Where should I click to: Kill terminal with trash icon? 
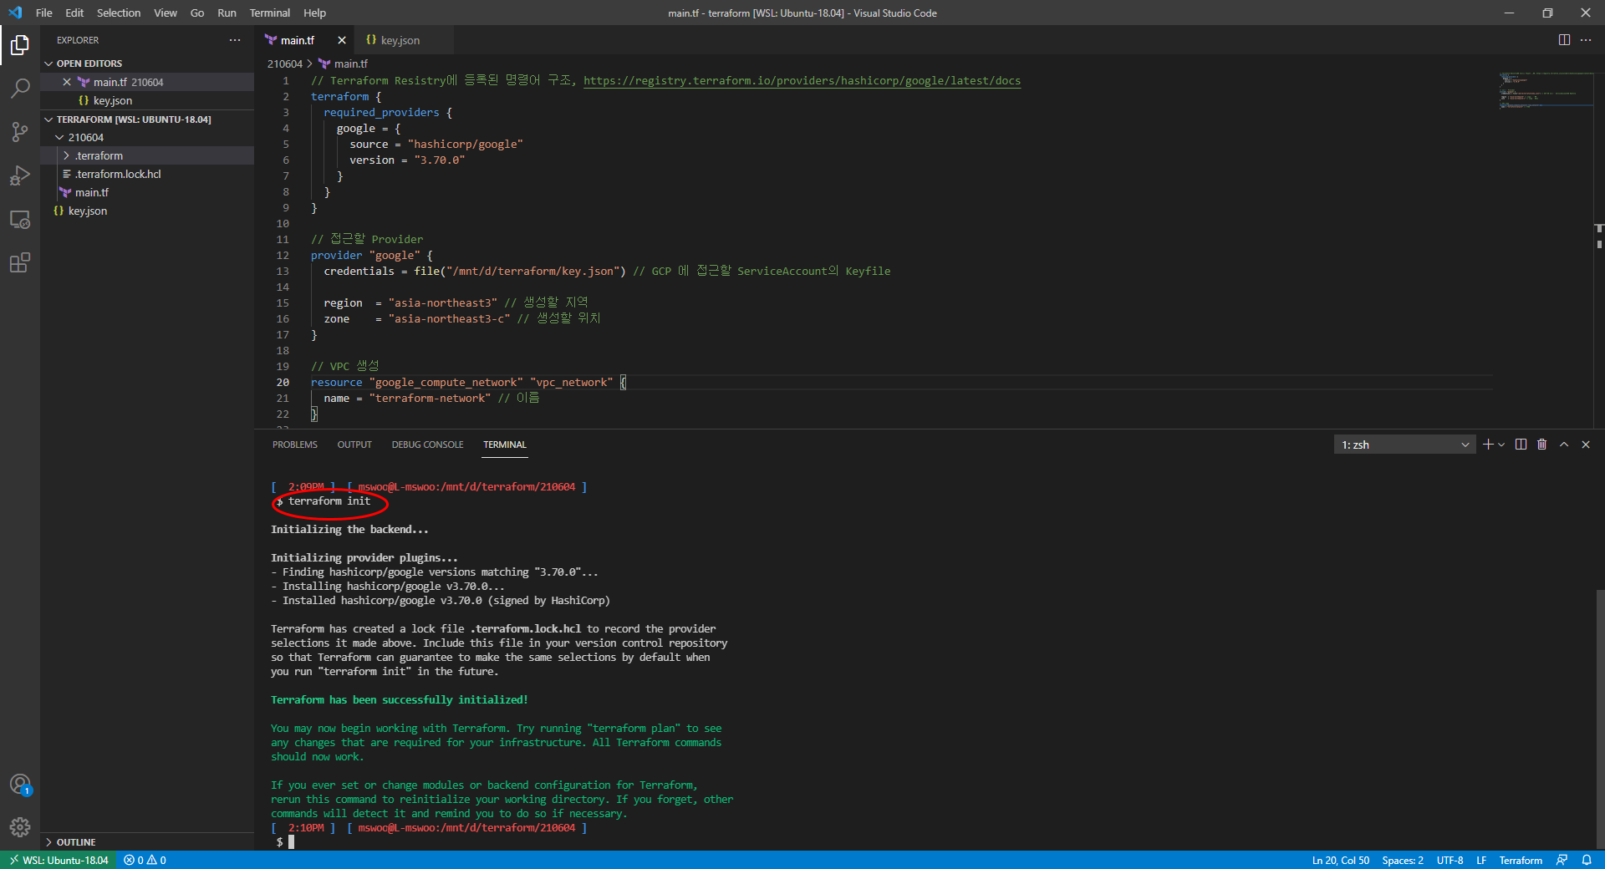1542,445
